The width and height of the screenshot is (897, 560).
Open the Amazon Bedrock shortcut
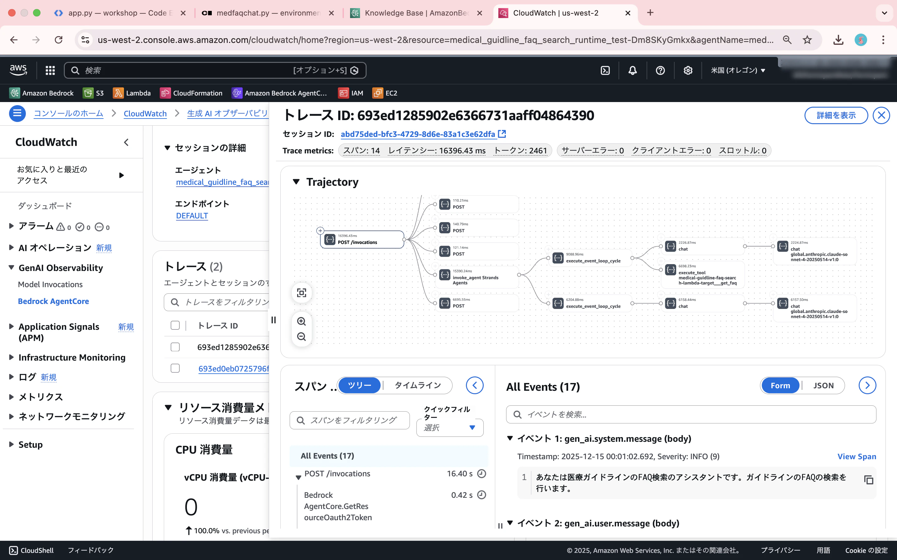pos(41,93)
